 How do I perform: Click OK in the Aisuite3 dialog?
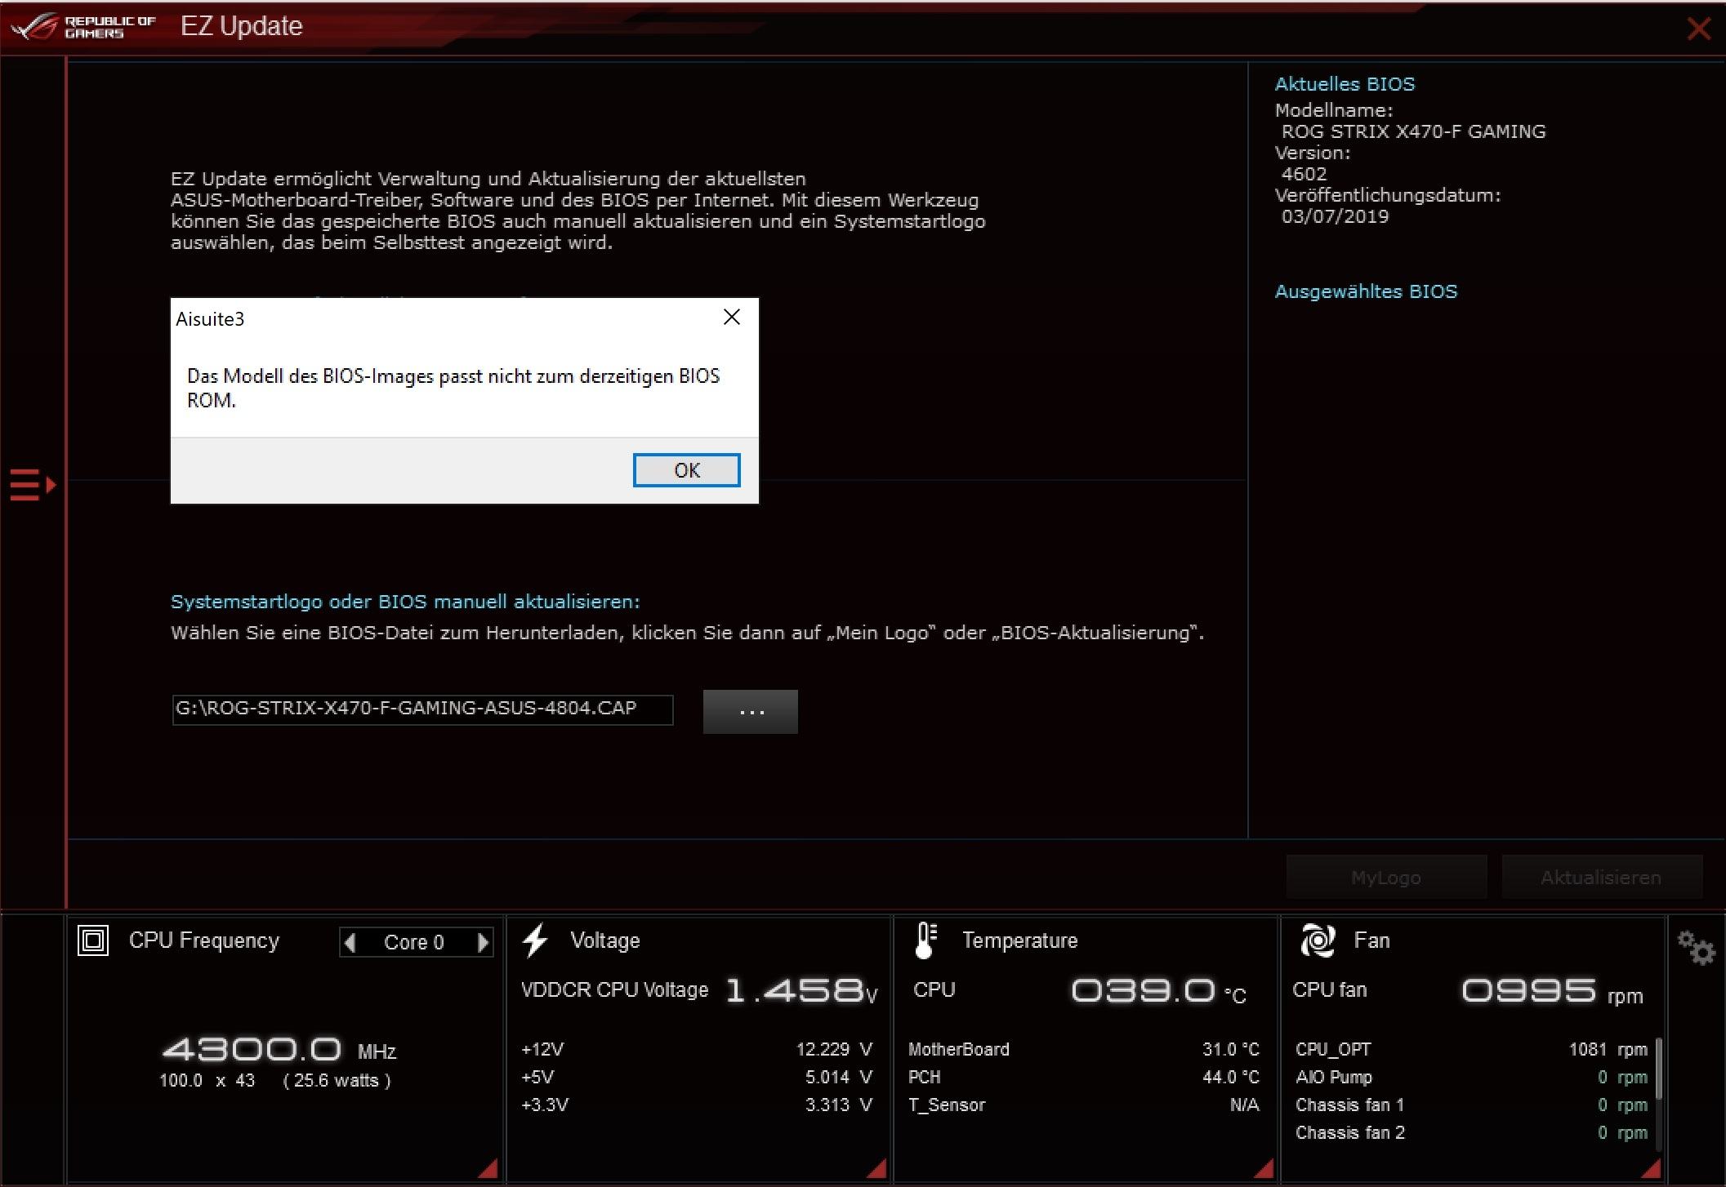(x=686, y=470)
